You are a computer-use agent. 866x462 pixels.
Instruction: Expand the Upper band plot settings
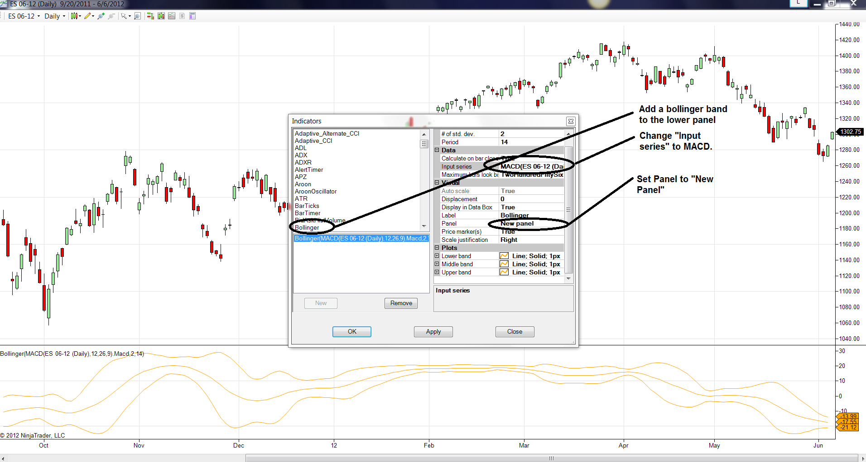[437, 272]
